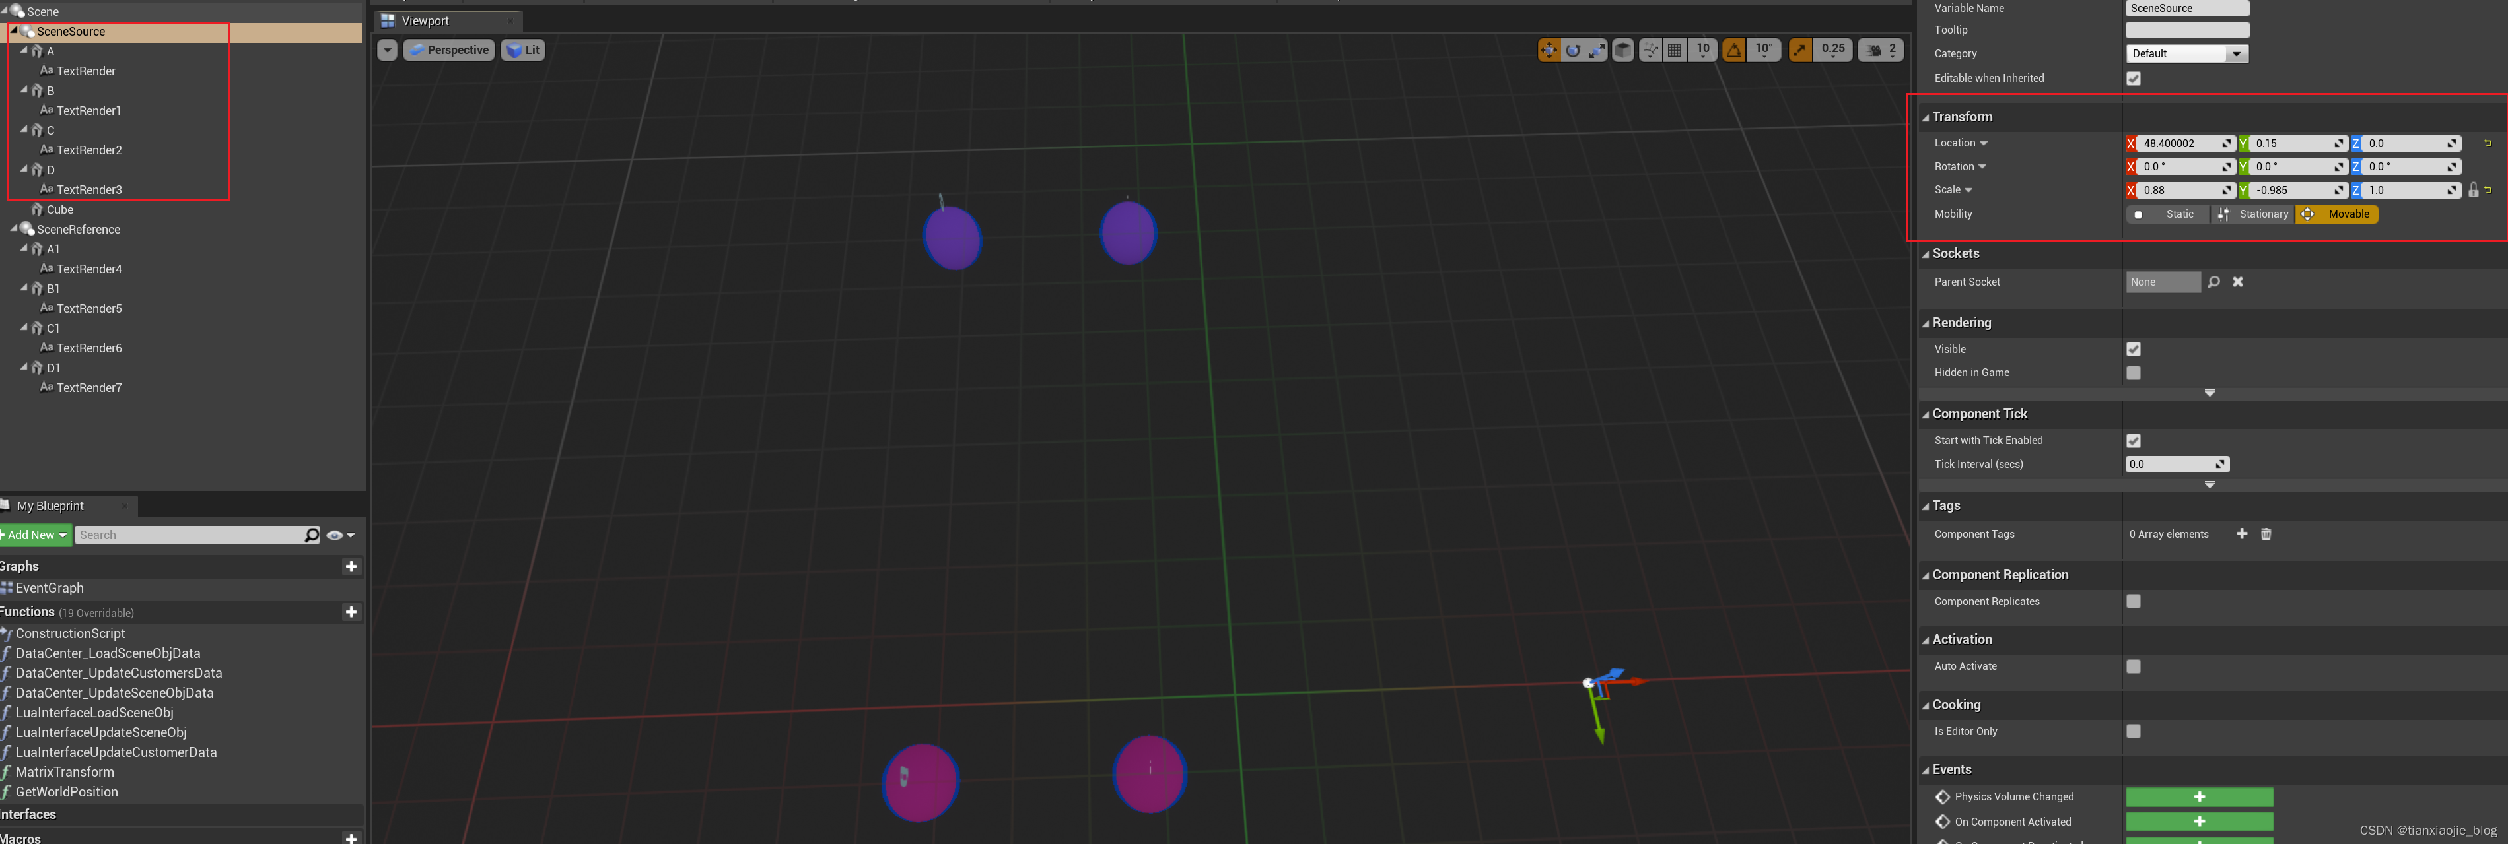Add element to Component Tags array
This screenshot has width=2508, height=844.
(2241, 533)
